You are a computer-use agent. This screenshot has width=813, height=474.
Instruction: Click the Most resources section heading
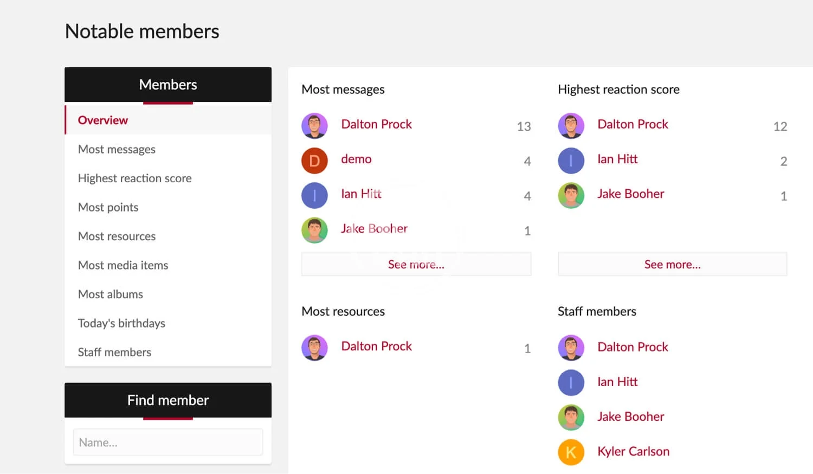pos(343,311)
